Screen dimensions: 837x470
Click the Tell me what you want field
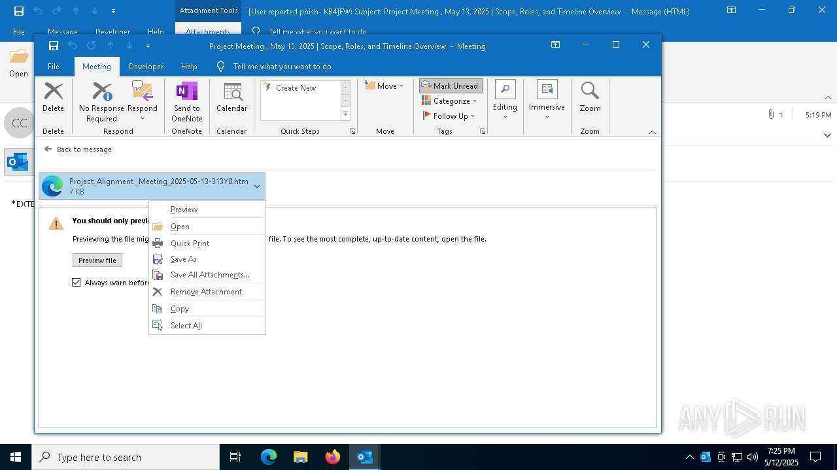282,67
